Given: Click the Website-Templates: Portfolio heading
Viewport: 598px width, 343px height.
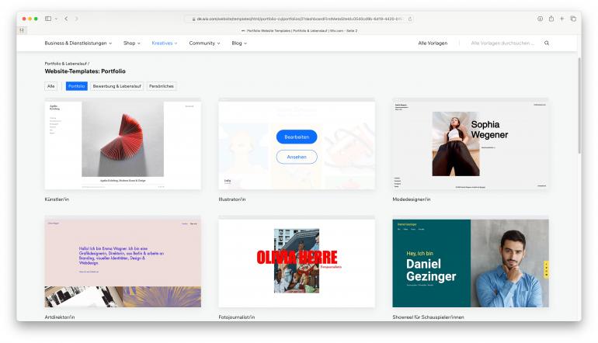Looking at the screenshot, I should pos(85,71).
